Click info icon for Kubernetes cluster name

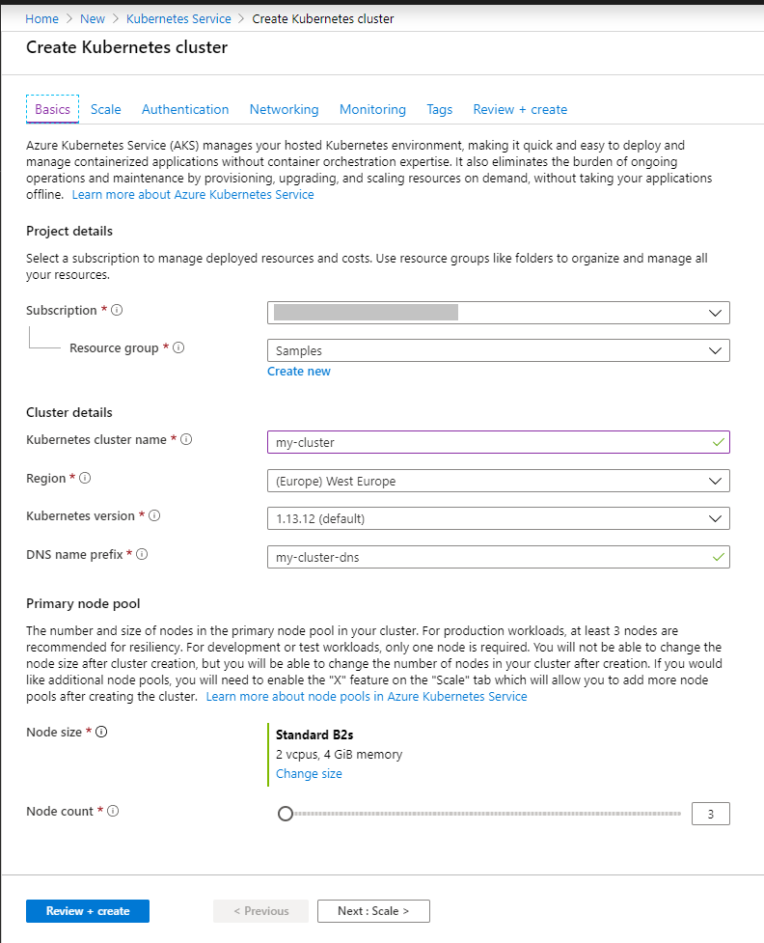pyautogui.click(x=186, y=439)
